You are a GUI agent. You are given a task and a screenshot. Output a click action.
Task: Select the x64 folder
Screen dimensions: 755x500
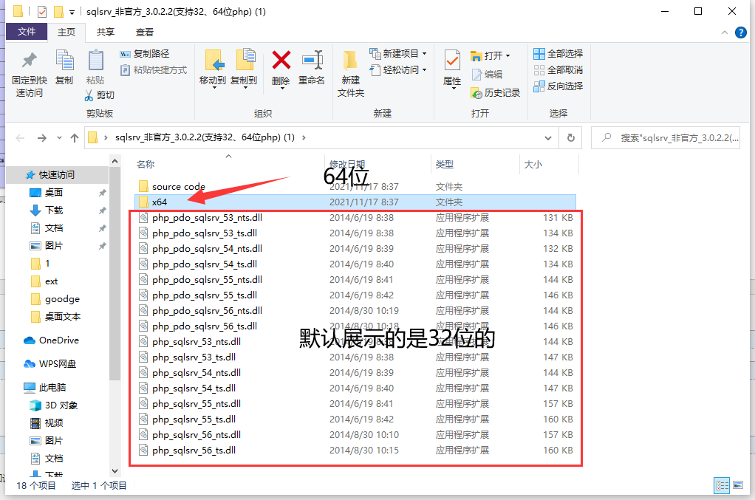pyautogui.click(x=355, y=202)
